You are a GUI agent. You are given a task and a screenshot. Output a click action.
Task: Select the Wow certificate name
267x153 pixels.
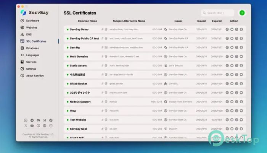(73, 111)
